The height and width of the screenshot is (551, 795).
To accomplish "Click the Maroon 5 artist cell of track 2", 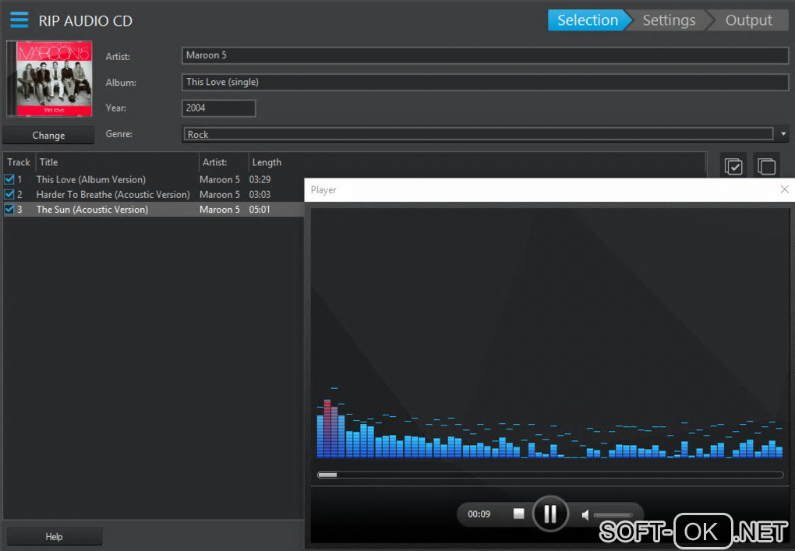I will 220,194.
